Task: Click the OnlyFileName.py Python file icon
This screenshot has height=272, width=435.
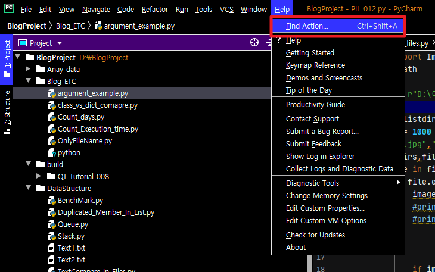Action: 52,141
